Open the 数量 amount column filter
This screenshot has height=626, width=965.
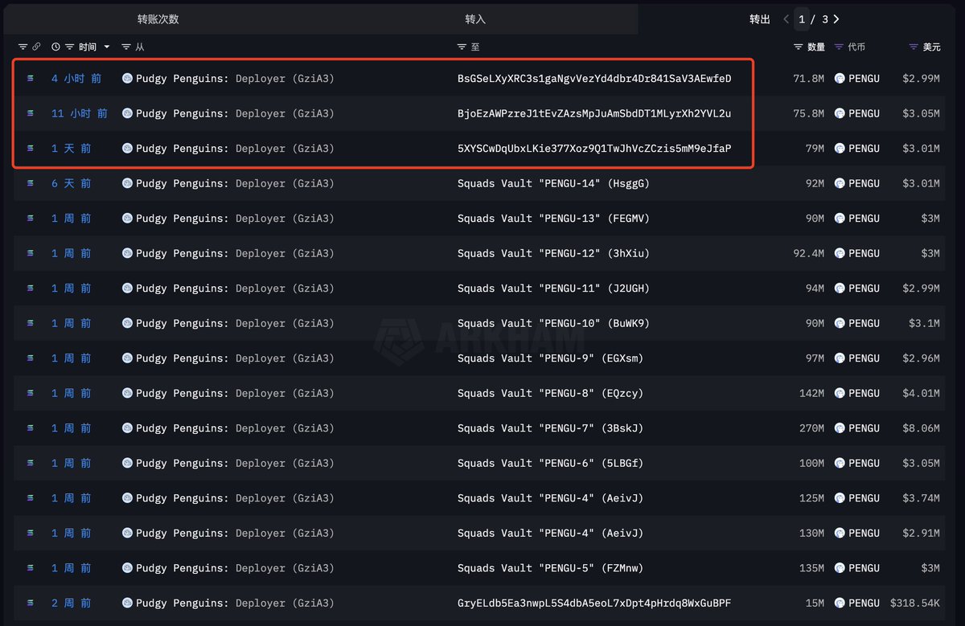coord(798,47)
